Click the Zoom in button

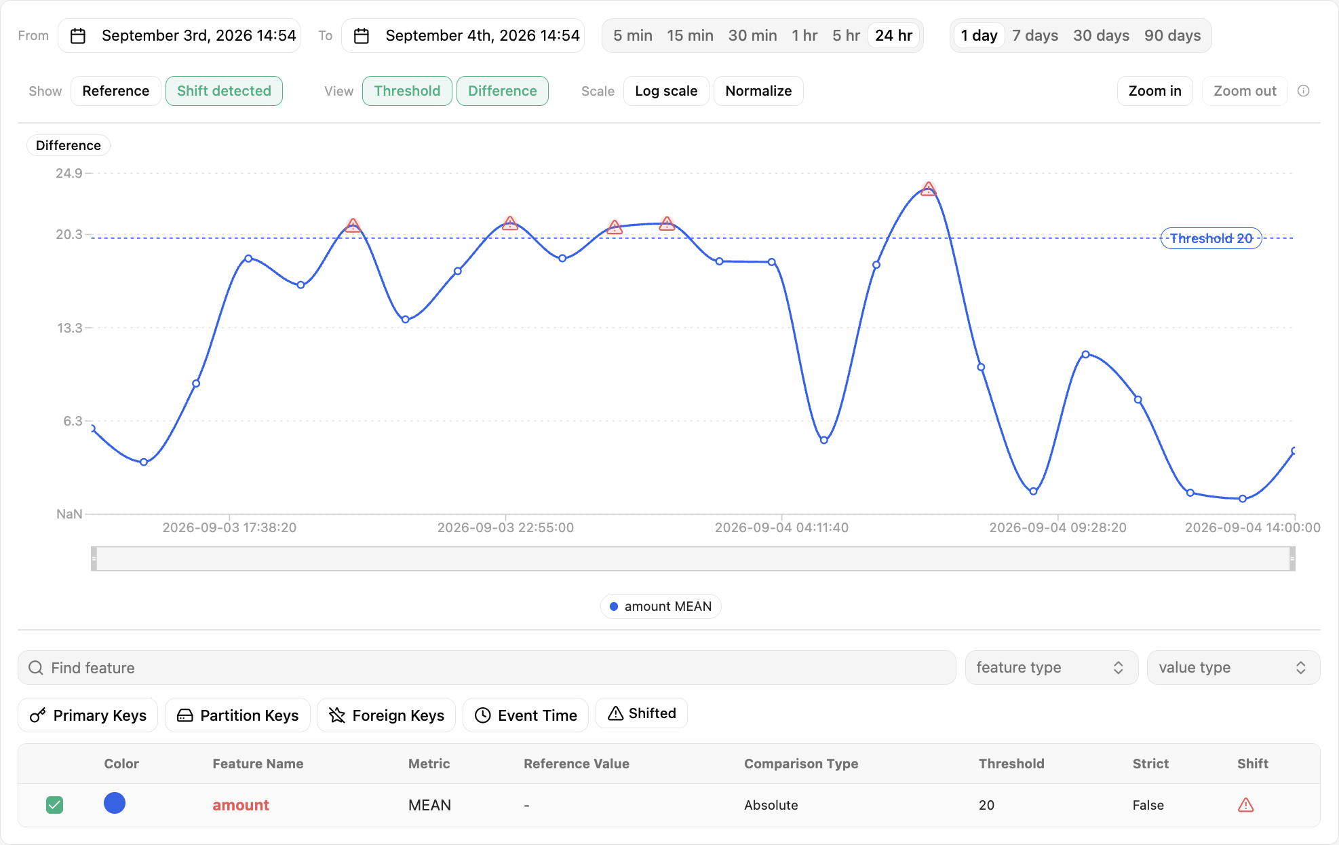click(1154, 91)
